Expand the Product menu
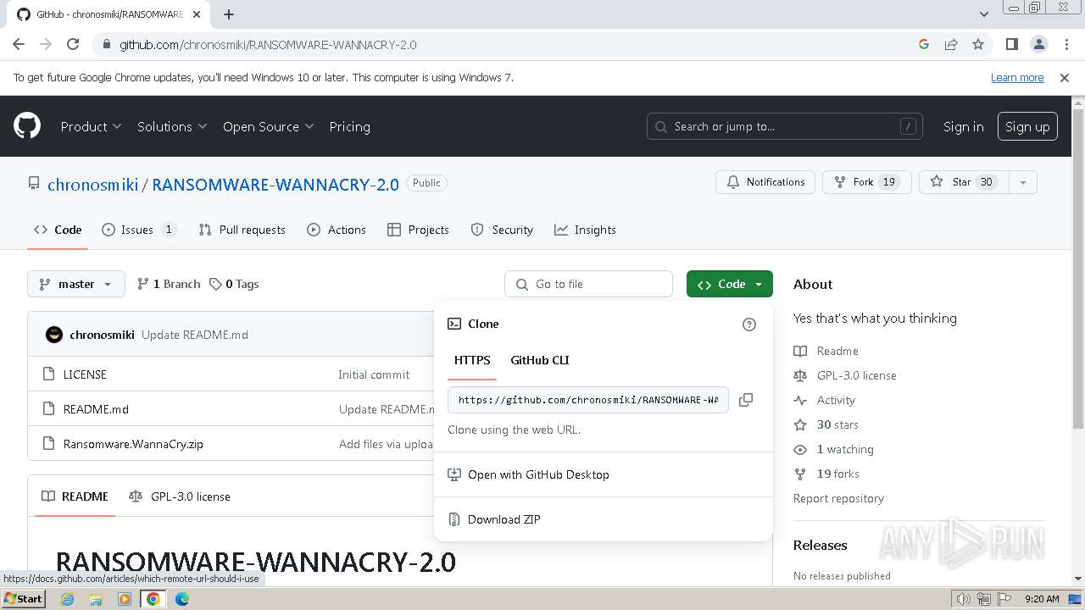The width and height of the screenshot is (1085, 610). (91, 126)
